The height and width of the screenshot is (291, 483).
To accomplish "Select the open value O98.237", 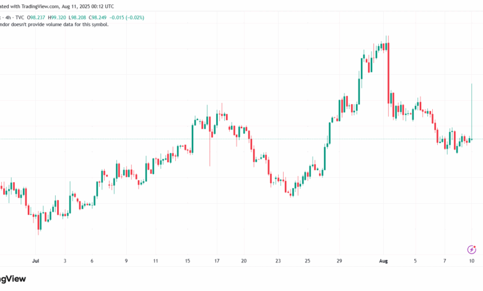I will pyautogui.click(x=36, y=17).
